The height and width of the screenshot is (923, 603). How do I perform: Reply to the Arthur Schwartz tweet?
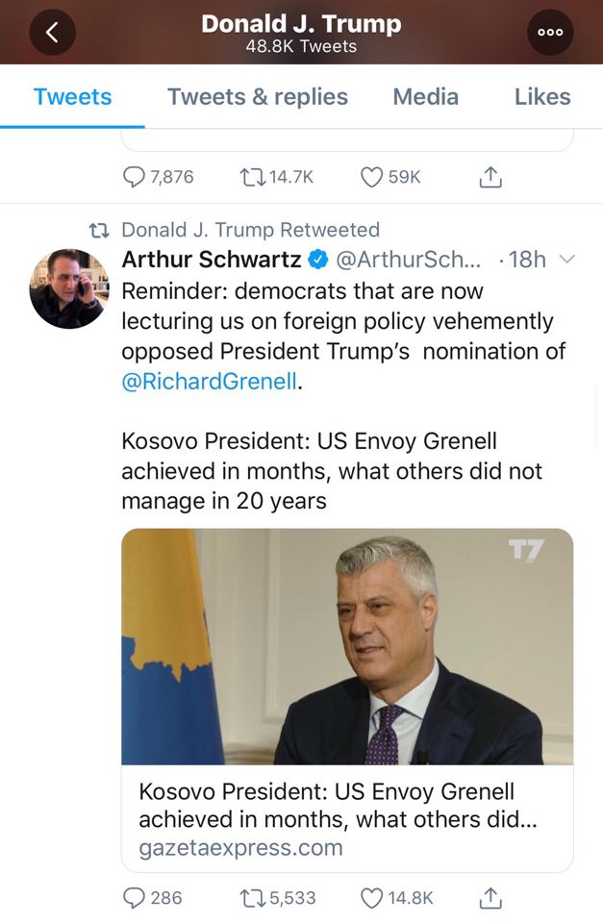(x=136, y=897)
